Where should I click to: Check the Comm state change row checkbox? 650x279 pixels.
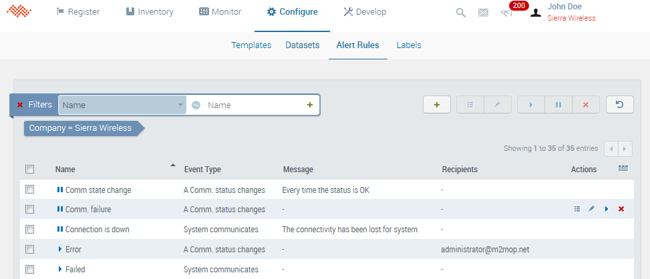pyautogui.click(x=29, y=190)
